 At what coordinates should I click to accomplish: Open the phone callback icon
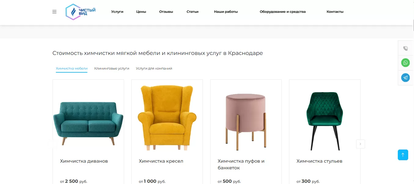[405, 48]
